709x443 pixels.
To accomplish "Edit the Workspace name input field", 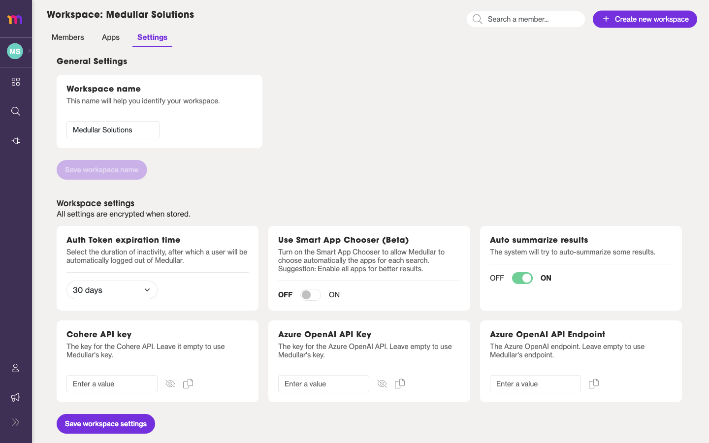I will point(113,130).
